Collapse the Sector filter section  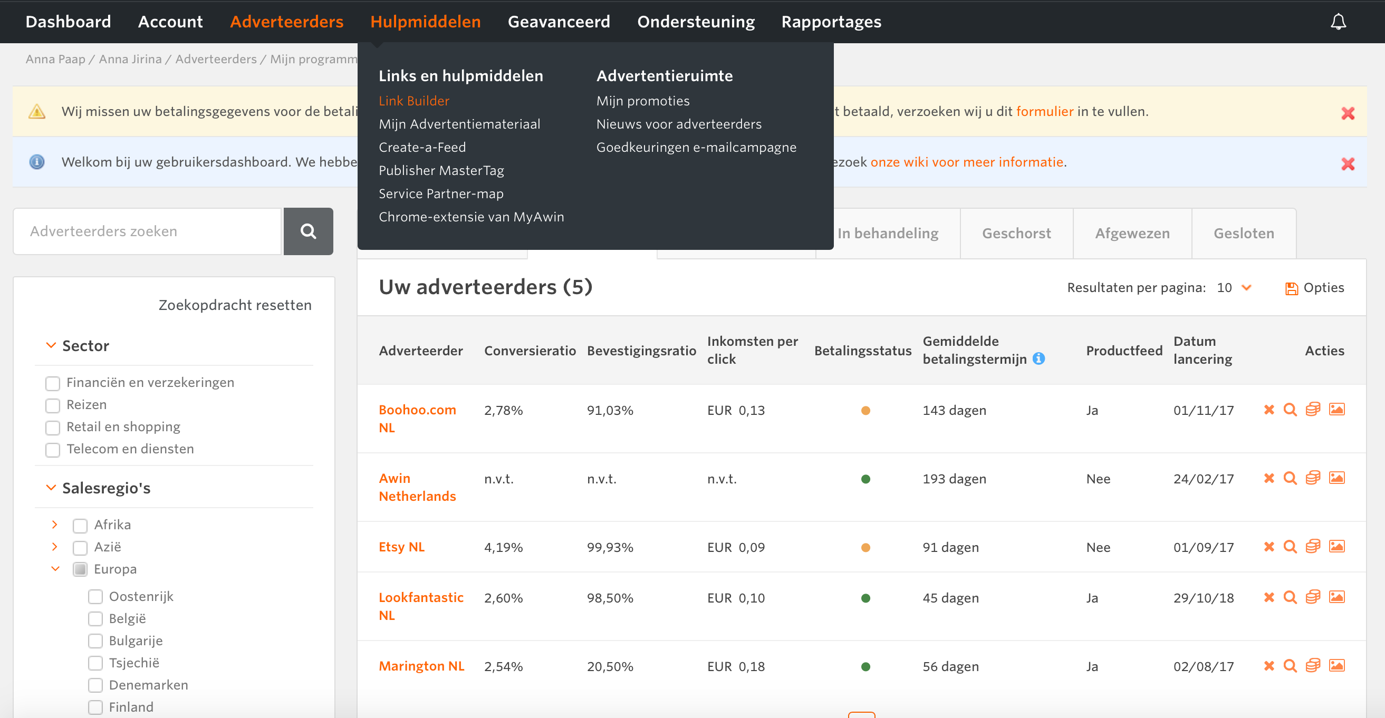[x=51, y=346]
